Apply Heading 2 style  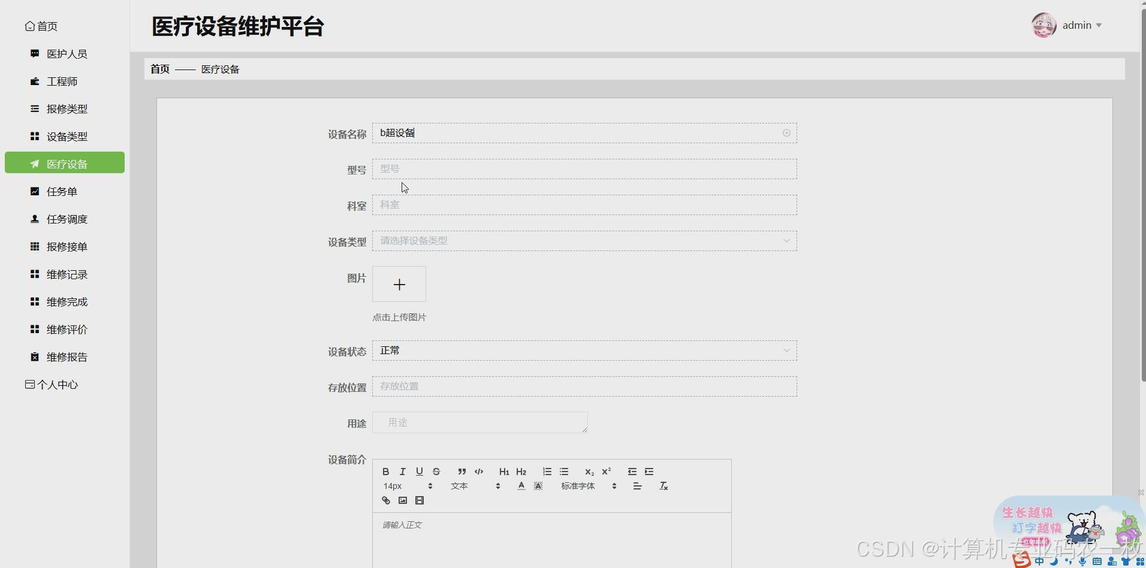[521, 472]
